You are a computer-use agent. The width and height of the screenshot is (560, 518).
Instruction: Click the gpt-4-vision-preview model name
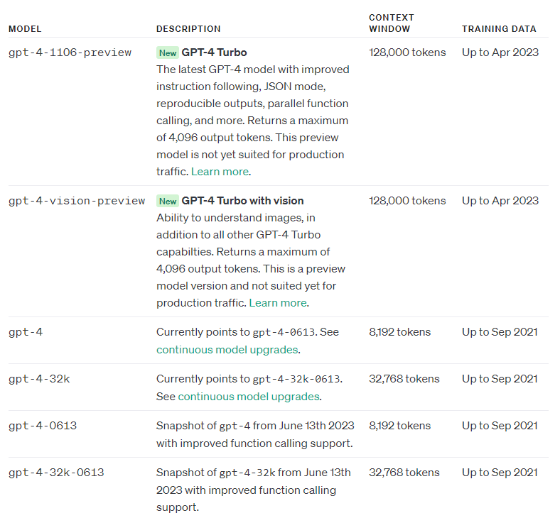point(77,201)
